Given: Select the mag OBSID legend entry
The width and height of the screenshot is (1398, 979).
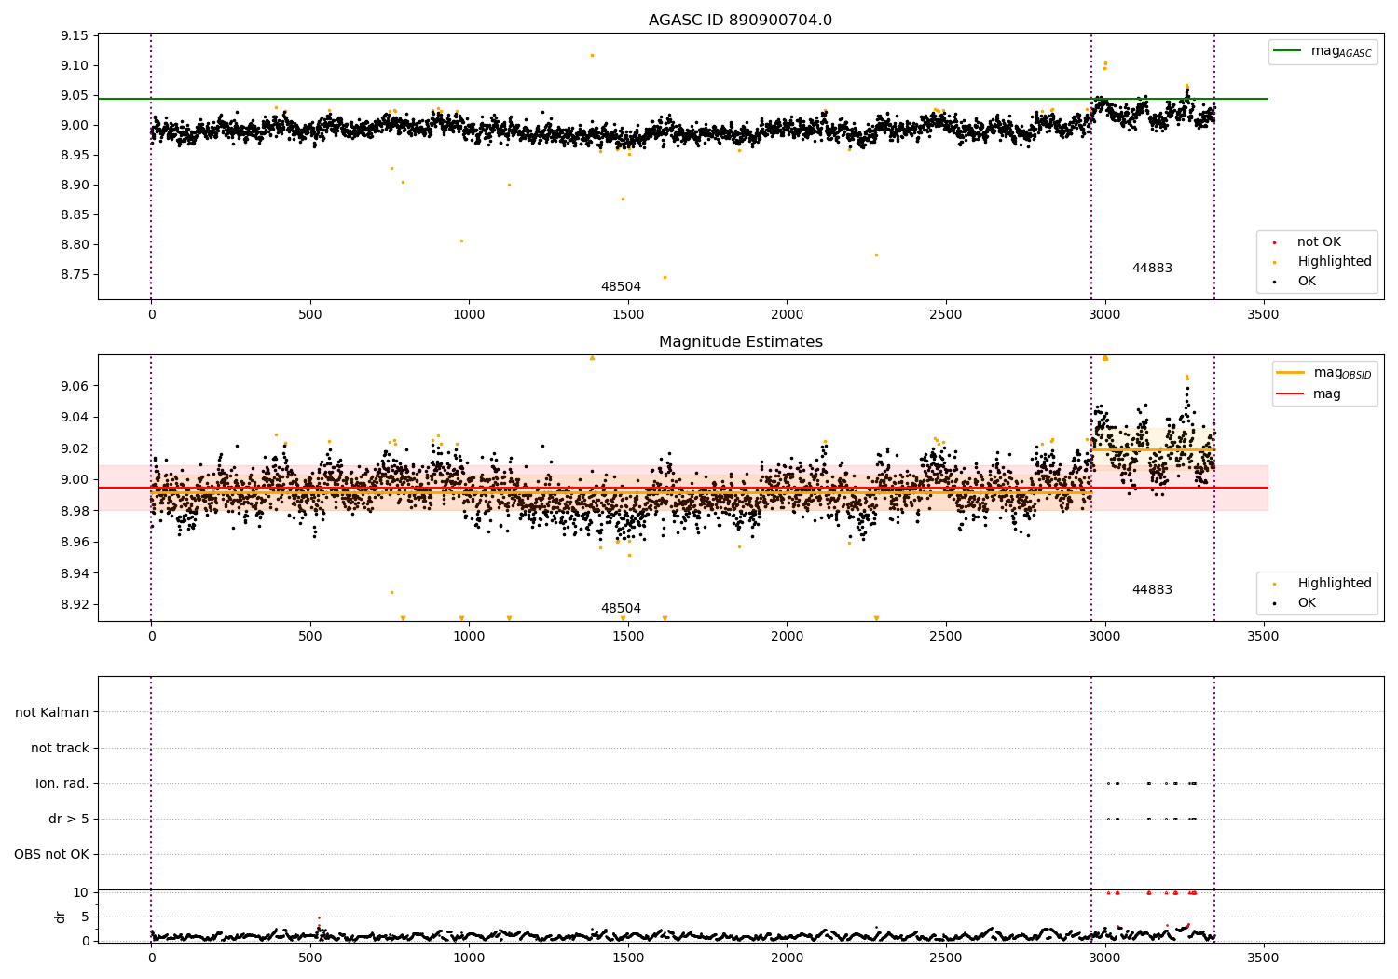Looking at the screenshot, I should coord(1324,373).
